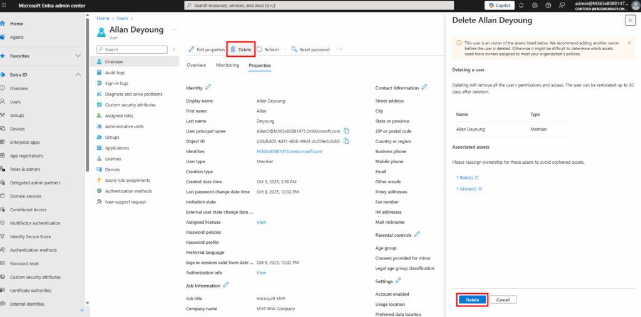Switch to the Monitoring tab
Viewport: 641px width, 317px height.
(x=227, y=65)
